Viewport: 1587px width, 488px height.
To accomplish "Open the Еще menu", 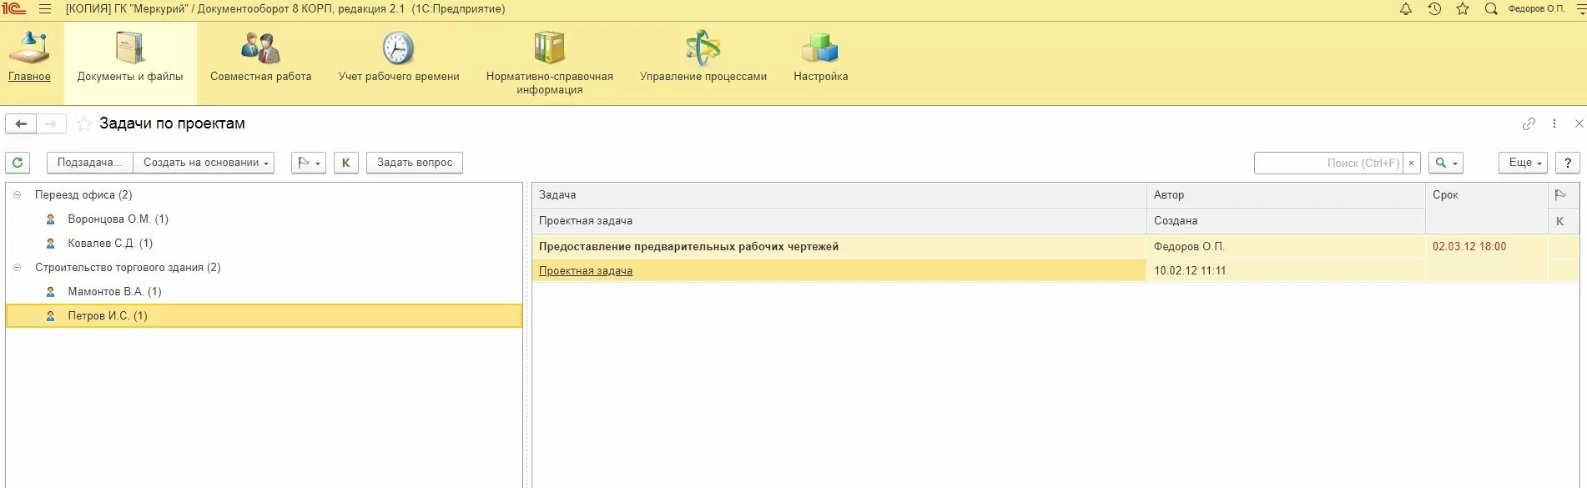I will (x=1524, y=163).
